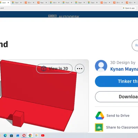
Task: Click the Download button
Action: tap(117, 97)
